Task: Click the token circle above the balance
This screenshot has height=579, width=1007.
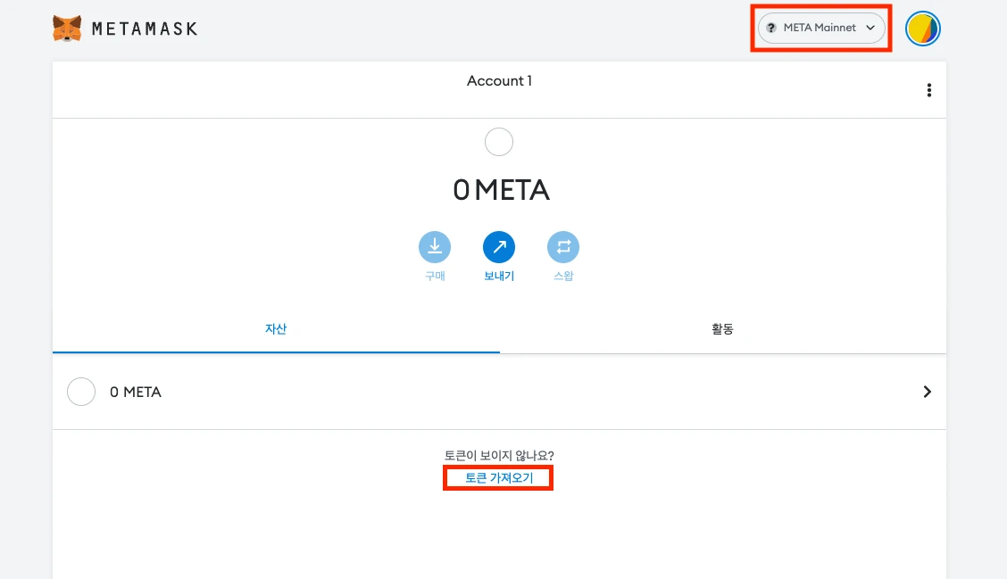Action: tap(499, 142)
